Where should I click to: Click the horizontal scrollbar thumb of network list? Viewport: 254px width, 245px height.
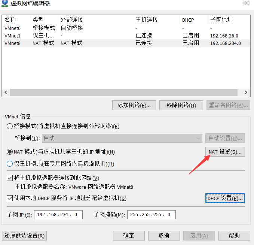point(124,92)
